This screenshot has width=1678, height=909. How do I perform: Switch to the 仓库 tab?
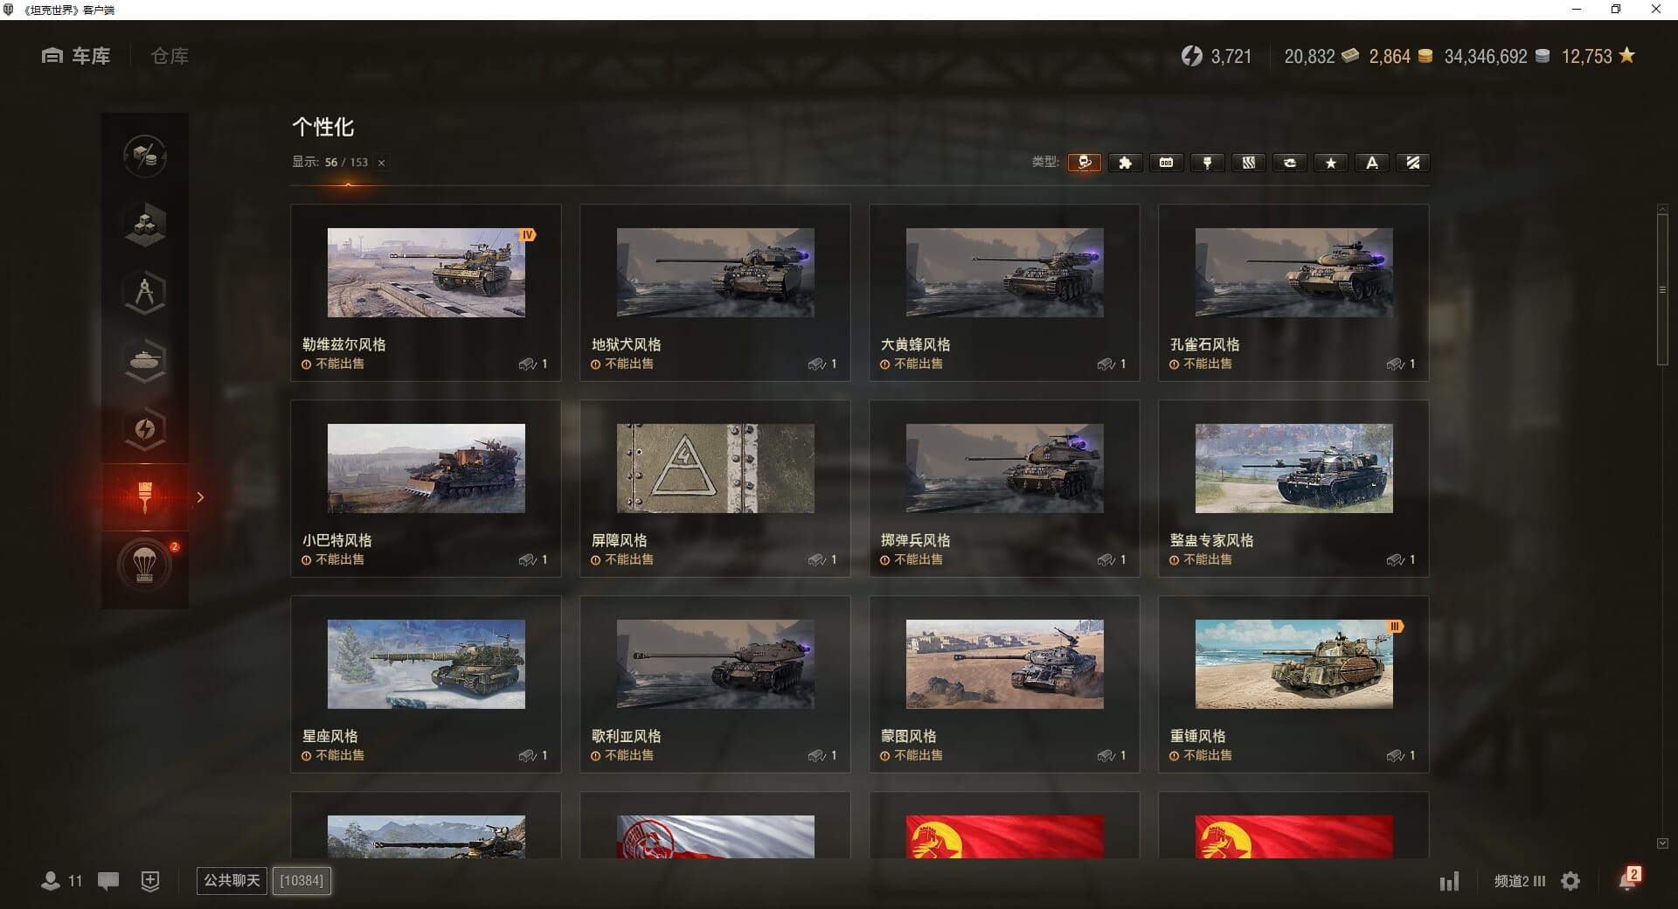[x=170, y=56]
